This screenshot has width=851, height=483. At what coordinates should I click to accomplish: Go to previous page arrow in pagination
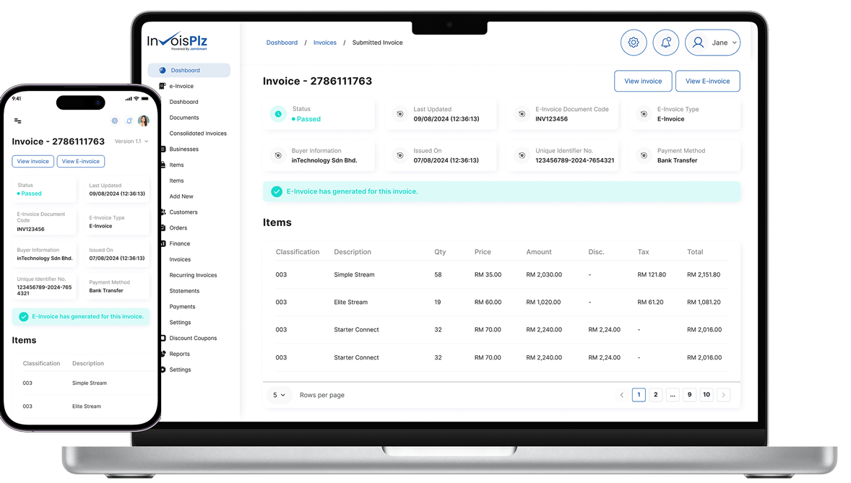(x=622, y=395)
